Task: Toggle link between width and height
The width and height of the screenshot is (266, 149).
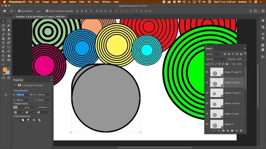Action: pyautogui.click(x=31, y=95)
